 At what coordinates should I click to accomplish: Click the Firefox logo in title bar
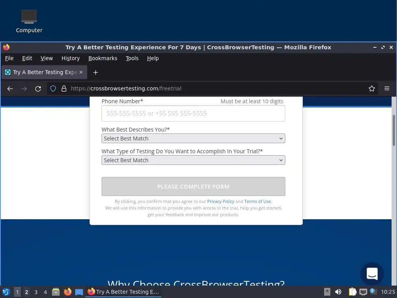(x=6, y=47)
